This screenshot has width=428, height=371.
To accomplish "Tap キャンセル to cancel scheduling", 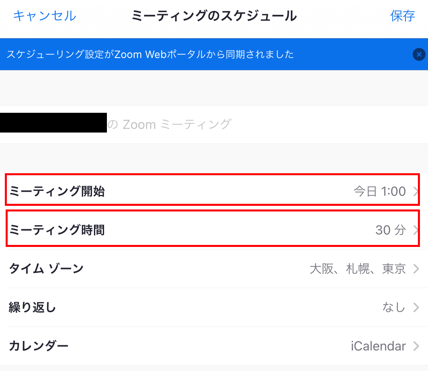I will pos(44,16).
